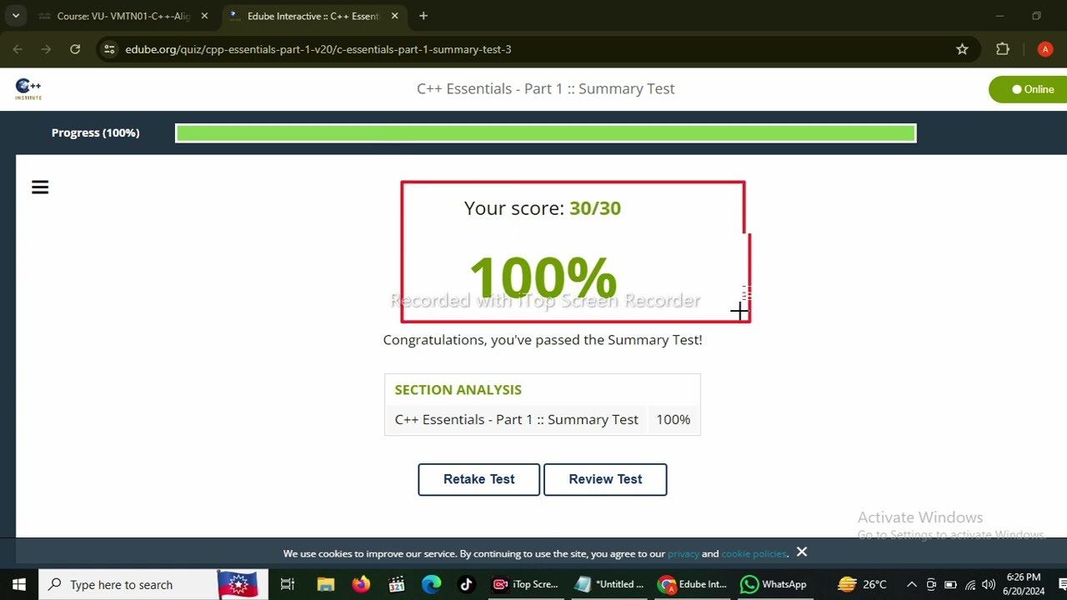This screenshot has width=1067, height=600.
Task: Open the clock showing 6:26 PM
Action: click(x=1024, y=584)
